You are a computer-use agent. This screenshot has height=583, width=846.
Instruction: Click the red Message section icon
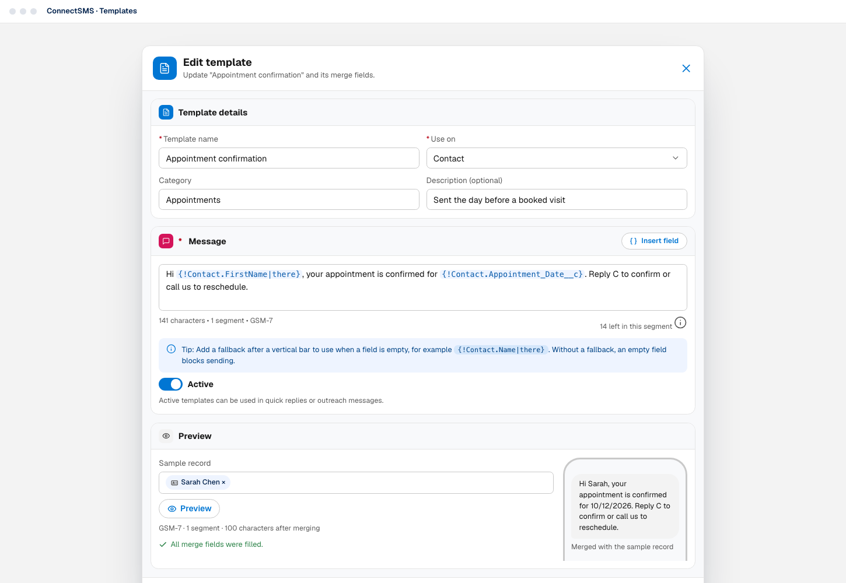point(166,241)
